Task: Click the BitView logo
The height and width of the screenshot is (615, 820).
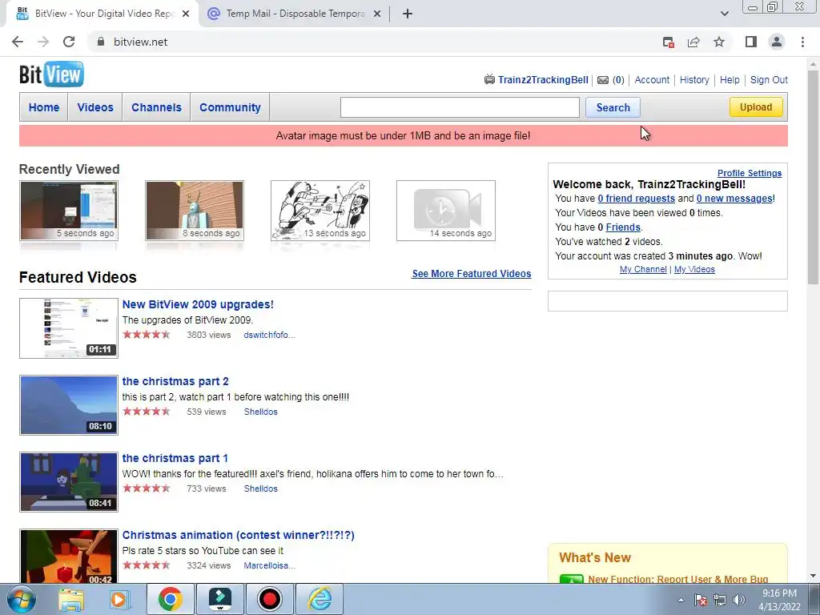Action: 51,74
